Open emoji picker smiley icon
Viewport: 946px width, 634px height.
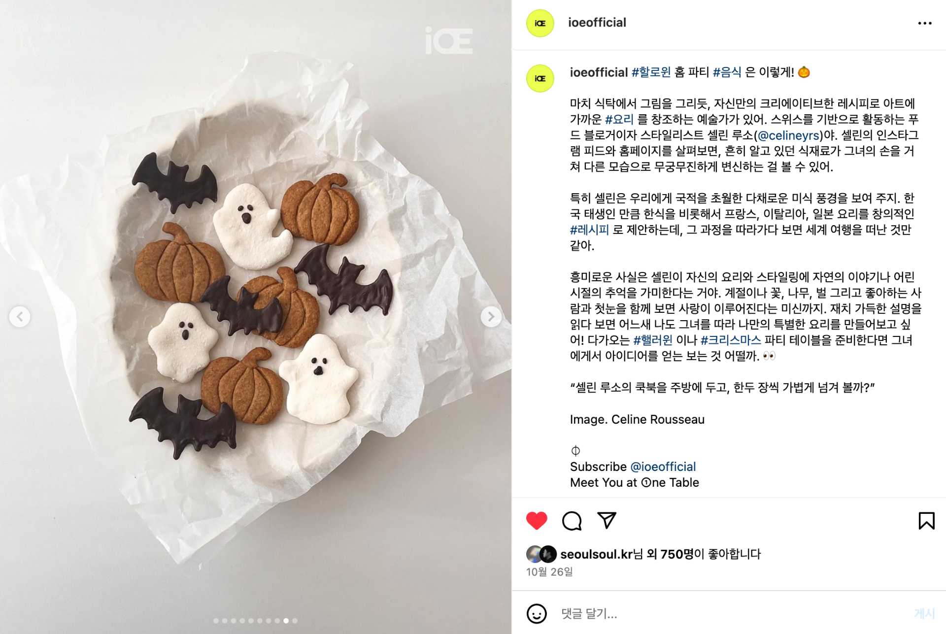537,613
